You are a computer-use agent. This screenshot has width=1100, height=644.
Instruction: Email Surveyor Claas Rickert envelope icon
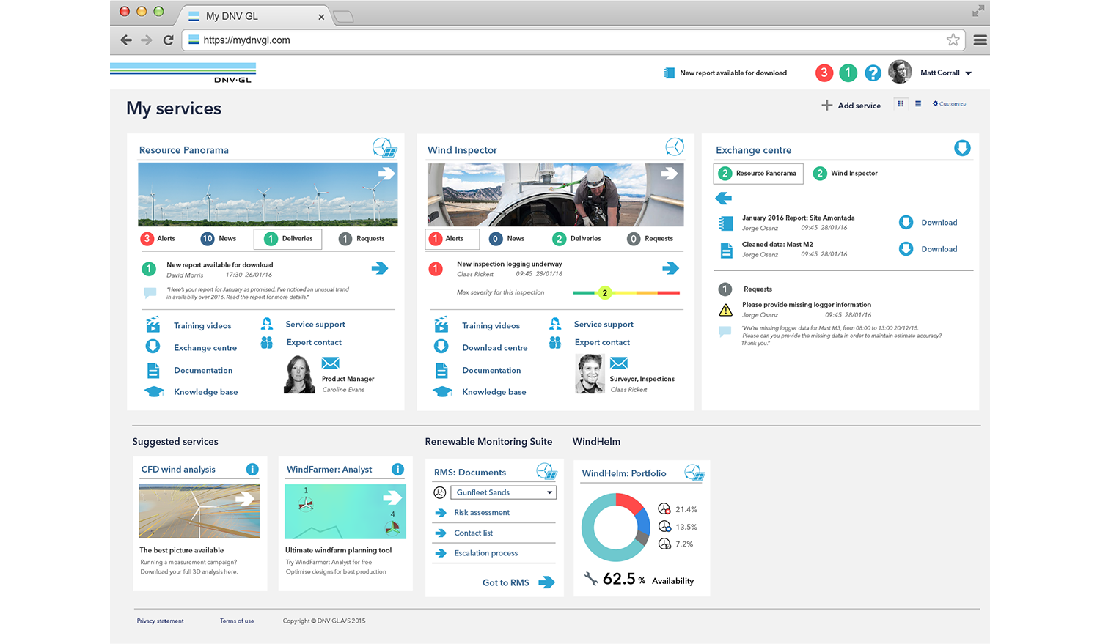tap(619, 363)
